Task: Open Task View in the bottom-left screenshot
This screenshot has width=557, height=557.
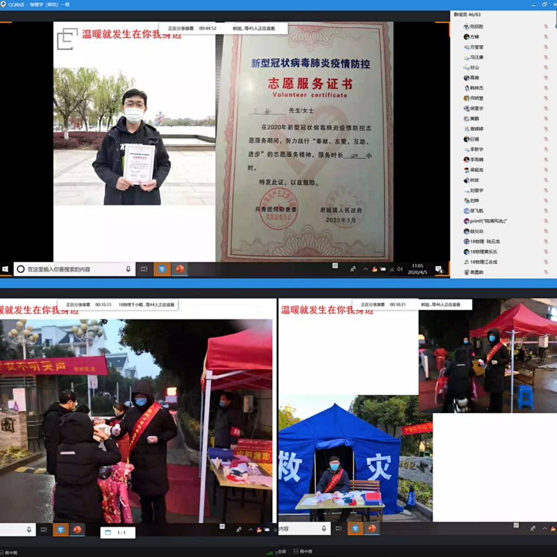Action: pos(44,530)
